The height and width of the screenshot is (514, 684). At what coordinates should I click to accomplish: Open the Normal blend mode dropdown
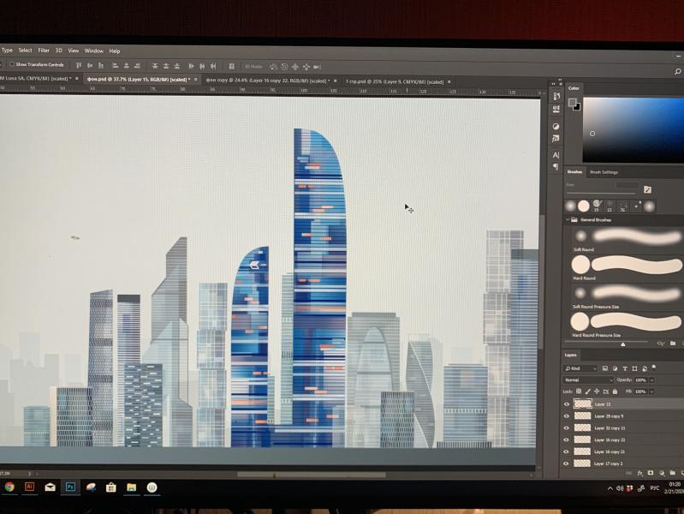[587, 380]
